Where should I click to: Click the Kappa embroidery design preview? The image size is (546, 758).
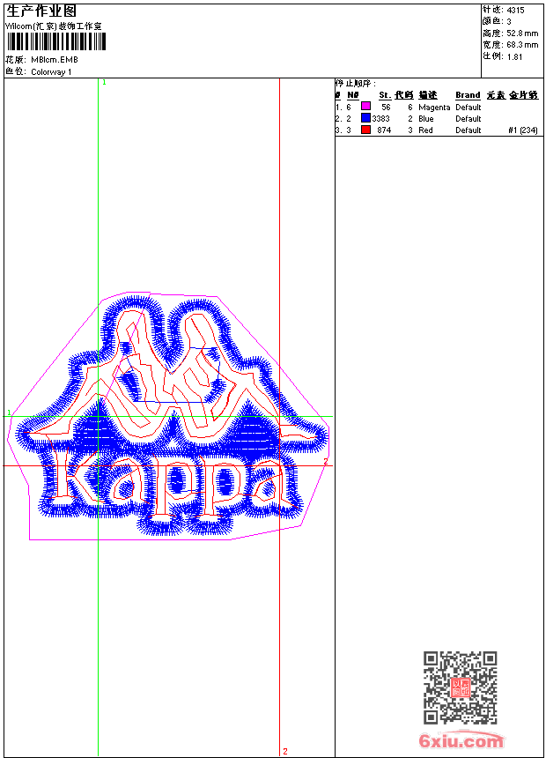168,416
